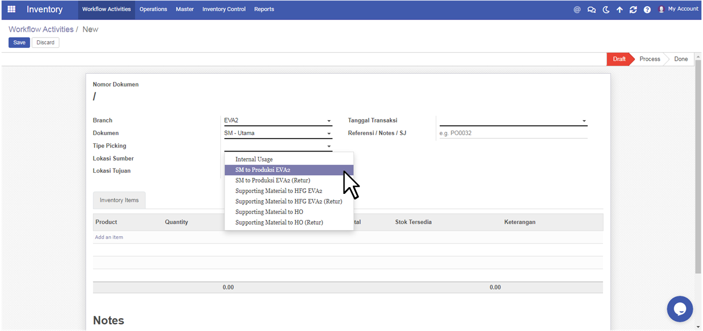This screenshot has width=703, height=331.
Task: Open the apps grid menu icon
Action: click(x=11, y=9)
